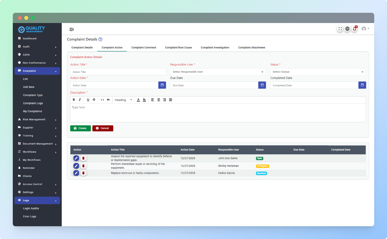The image size is (387, 239).
Task: Open the notifications bell
Action: [354, 28]
